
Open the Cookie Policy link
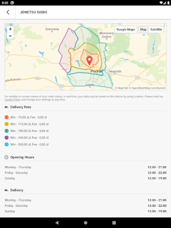click(12, 100)
